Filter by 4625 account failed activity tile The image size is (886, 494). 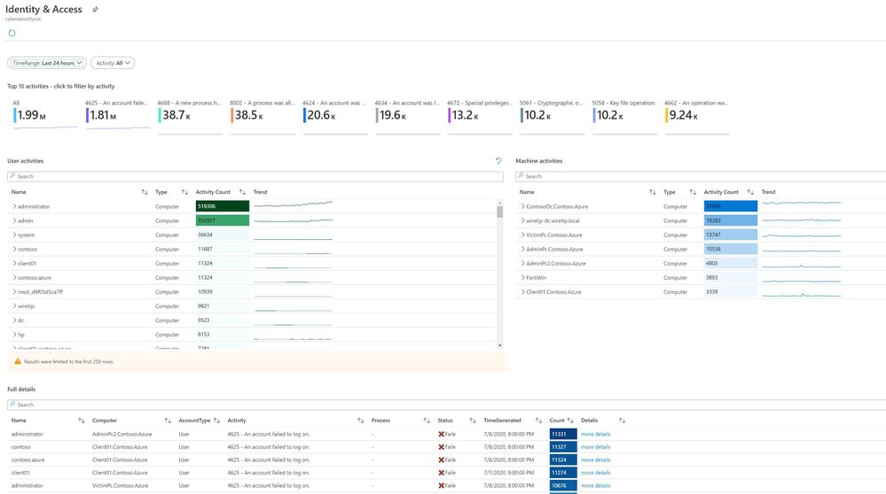pos(118,114)
